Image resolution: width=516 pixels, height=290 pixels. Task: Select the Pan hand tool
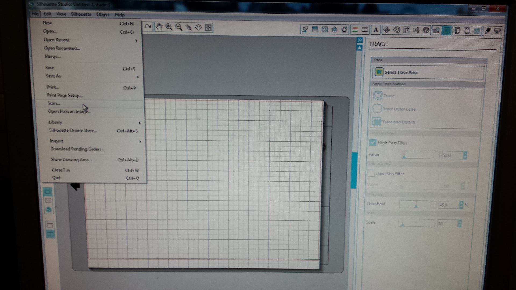(x=159, y=27)
